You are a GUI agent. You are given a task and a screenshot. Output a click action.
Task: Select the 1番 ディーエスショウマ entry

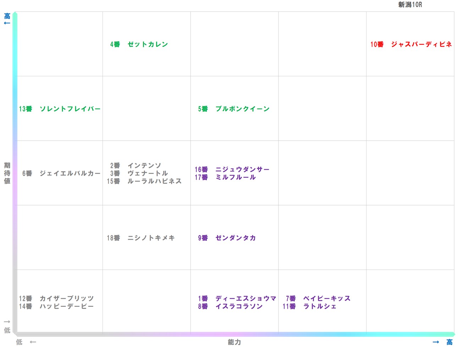[237, 299]
